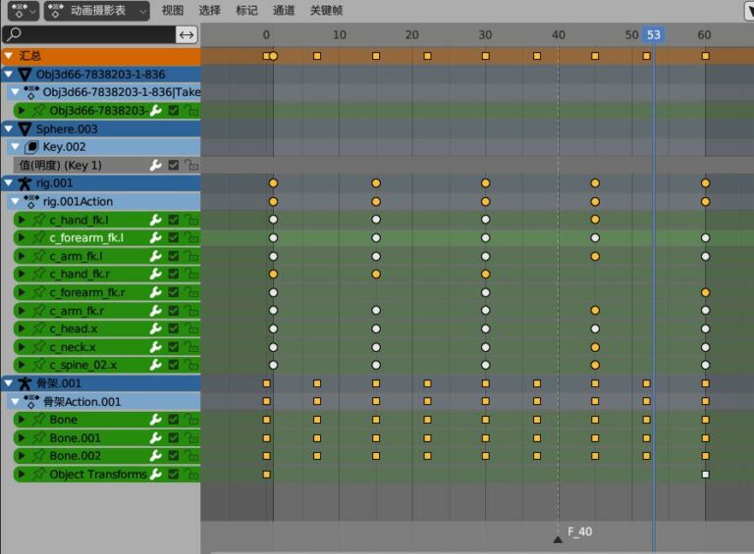Click the Key.002 shape key icon
Viewport: 754px width, 554px height.
(x=31, y=146)
